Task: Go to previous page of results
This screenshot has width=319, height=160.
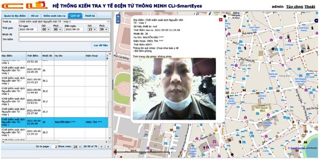Action: click(101, 146)
